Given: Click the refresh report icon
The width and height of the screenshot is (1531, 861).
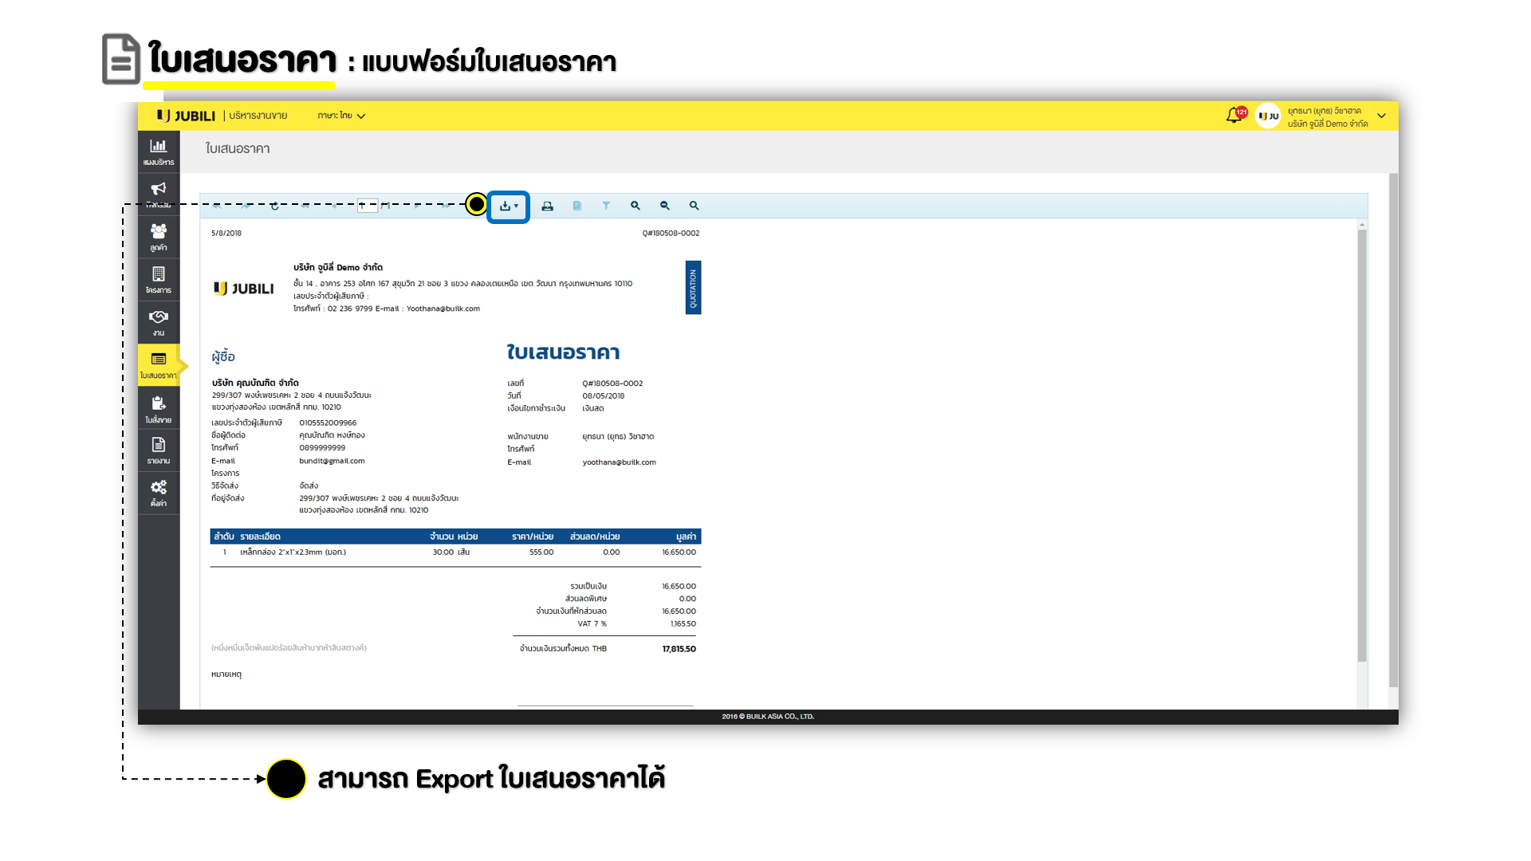Looking at the screenshot, I should click(x=275, y=206).
